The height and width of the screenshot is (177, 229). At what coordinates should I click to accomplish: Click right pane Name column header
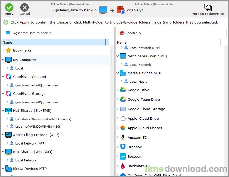pyautogui.click(x=168, y=42)
